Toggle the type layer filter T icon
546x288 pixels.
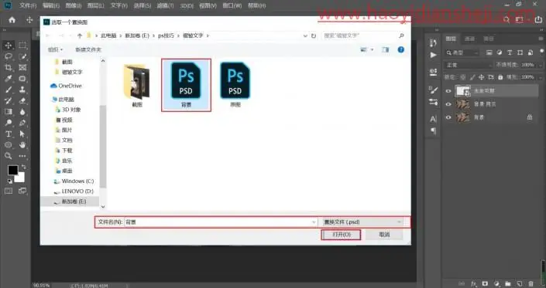tap(510, 53)
